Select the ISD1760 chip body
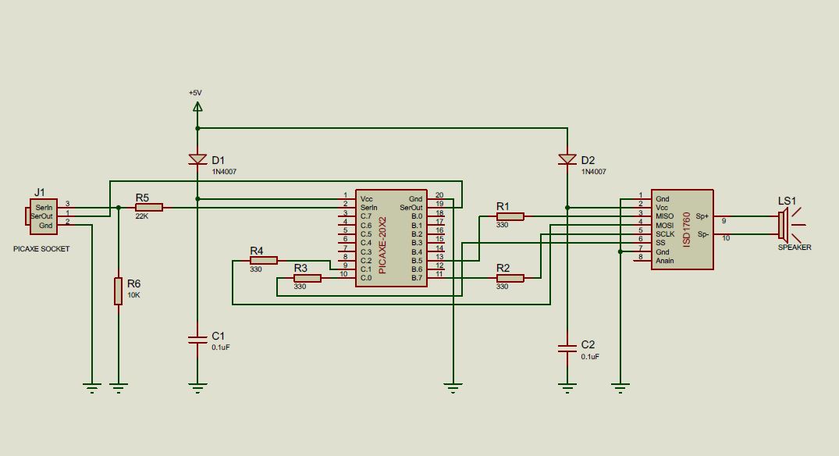 click(x=682, y=230)
